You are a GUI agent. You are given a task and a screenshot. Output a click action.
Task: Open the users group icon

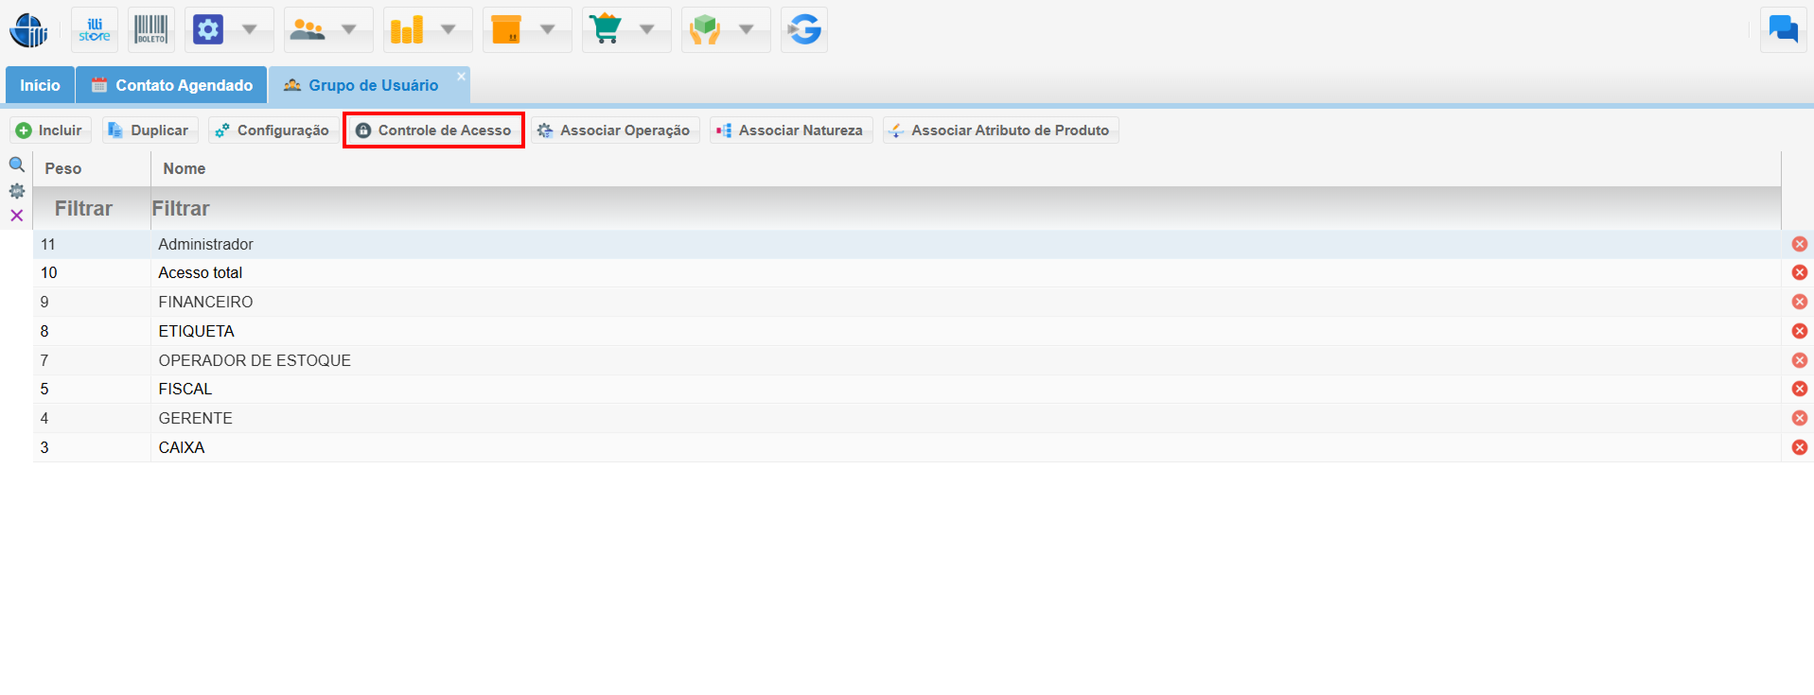[x=308, y=30]
